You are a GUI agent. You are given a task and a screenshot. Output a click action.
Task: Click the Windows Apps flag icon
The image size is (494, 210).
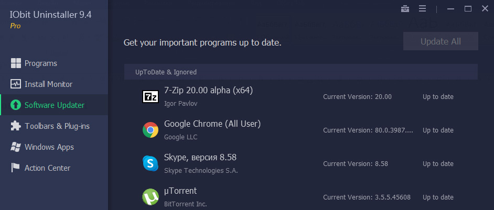pyautogui.click(x=16, y=147)
